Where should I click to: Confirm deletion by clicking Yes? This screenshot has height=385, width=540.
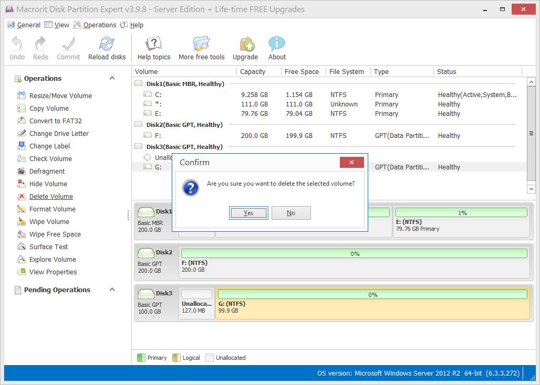tap(248, 213)
